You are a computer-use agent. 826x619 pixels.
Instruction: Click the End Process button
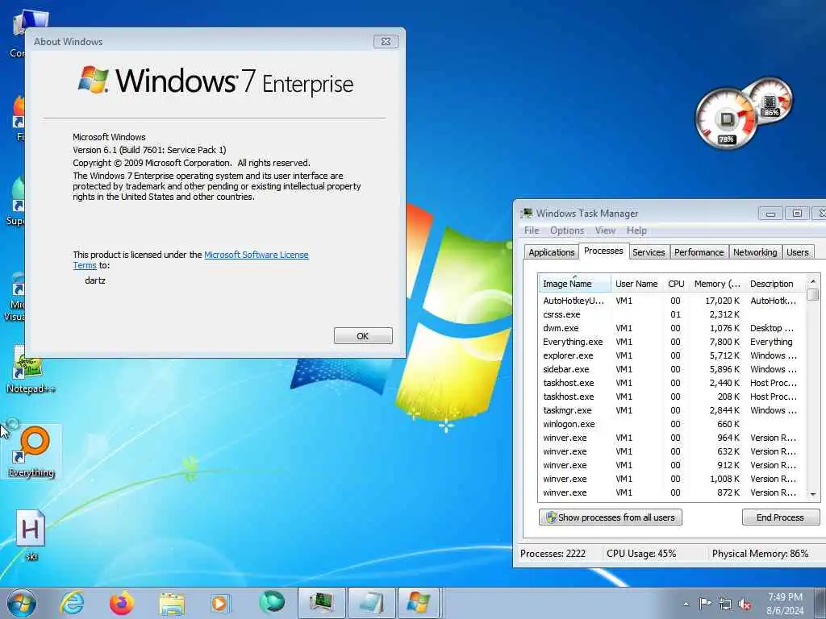point(780,517)
